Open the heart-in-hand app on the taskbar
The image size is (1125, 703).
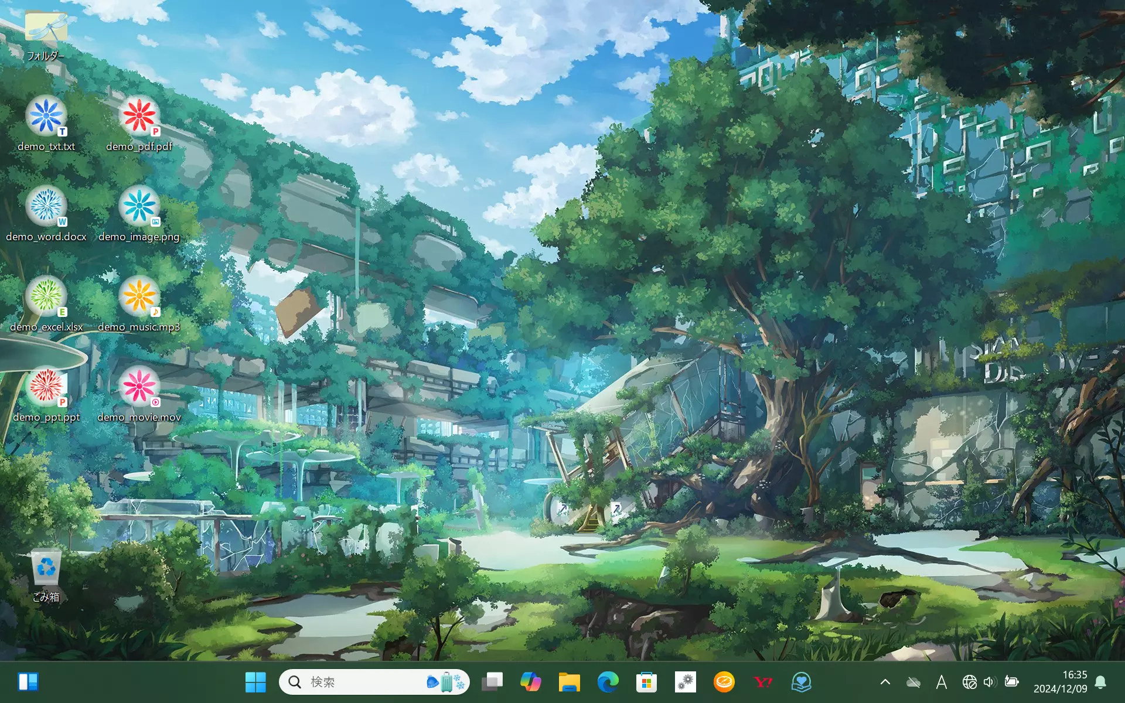(x=802, y=682)
